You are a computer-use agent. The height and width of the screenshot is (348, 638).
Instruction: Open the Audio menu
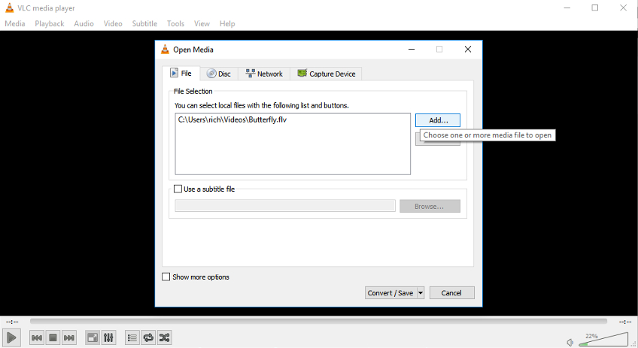coord(84,23)
